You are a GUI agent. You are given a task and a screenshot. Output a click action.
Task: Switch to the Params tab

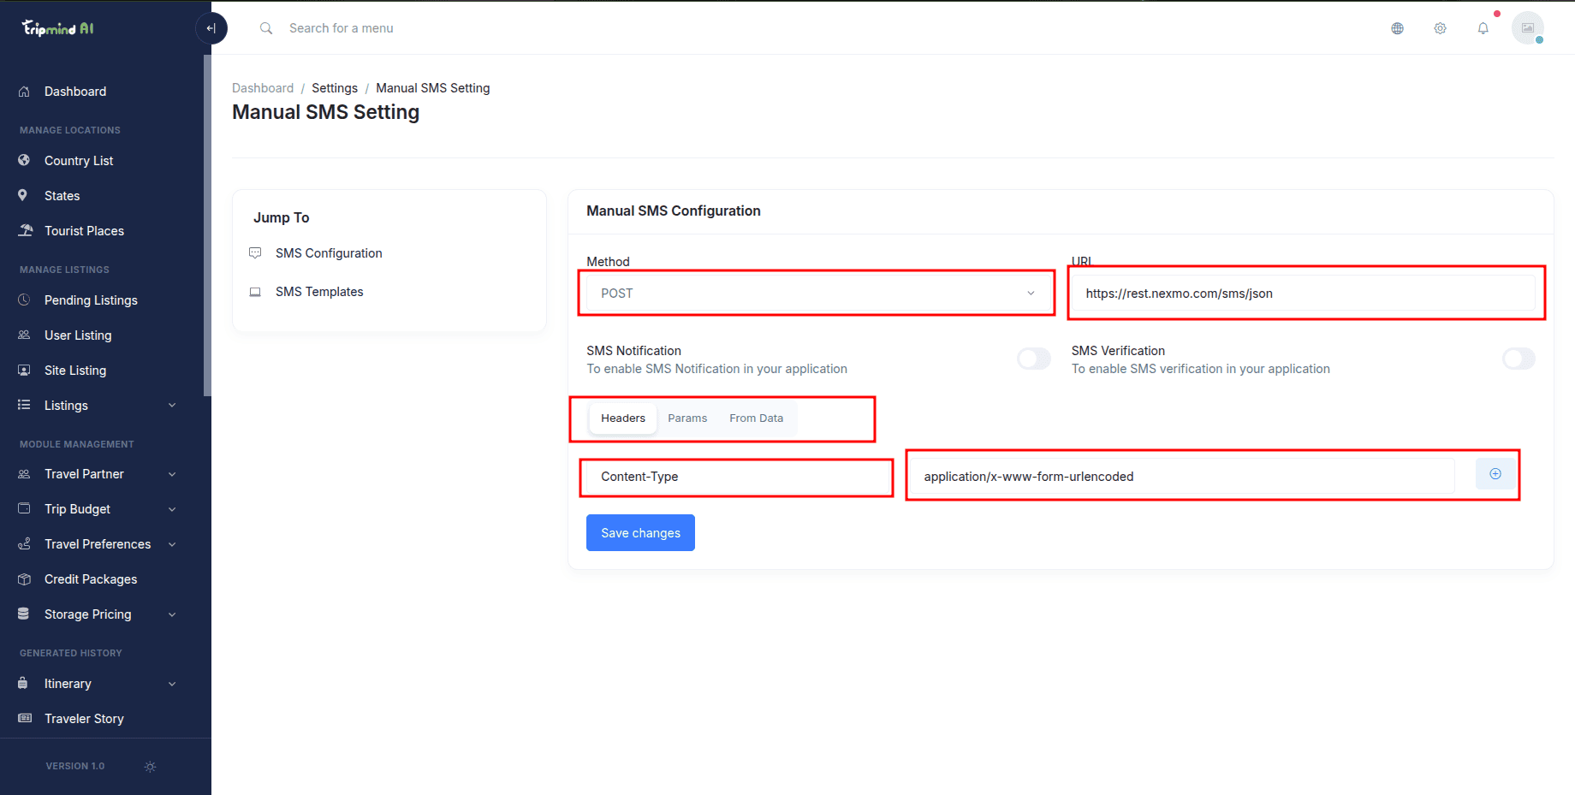(x=687, y=418)
